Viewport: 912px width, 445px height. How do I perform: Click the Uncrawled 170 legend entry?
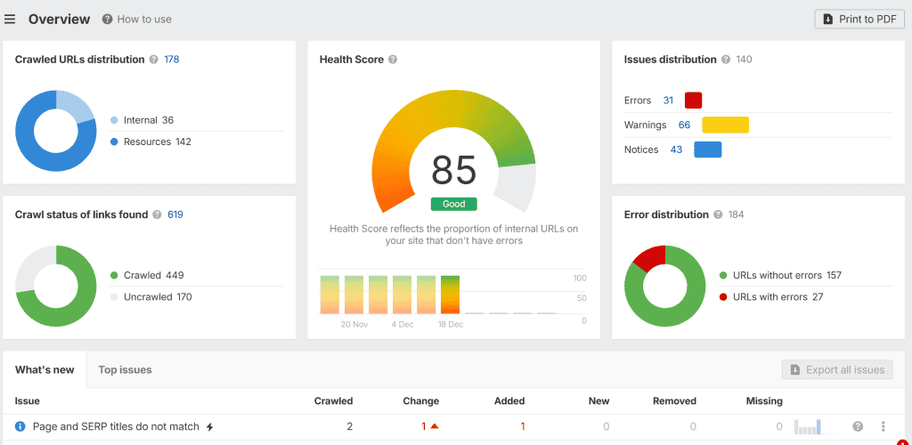[151, 297]
